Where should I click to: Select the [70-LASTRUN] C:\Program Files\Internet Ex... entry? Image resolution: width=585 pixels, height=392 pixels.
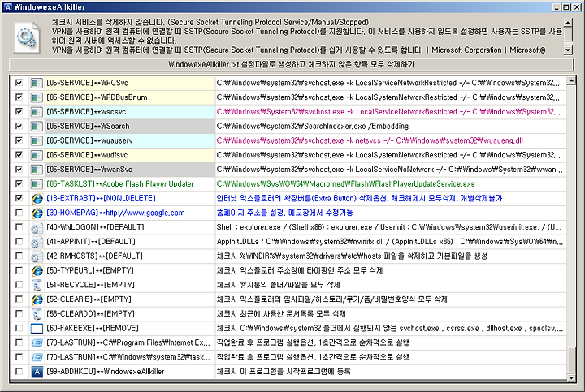[x=128, y=342]
